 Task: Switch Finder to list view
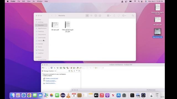(x=91, y=16)
